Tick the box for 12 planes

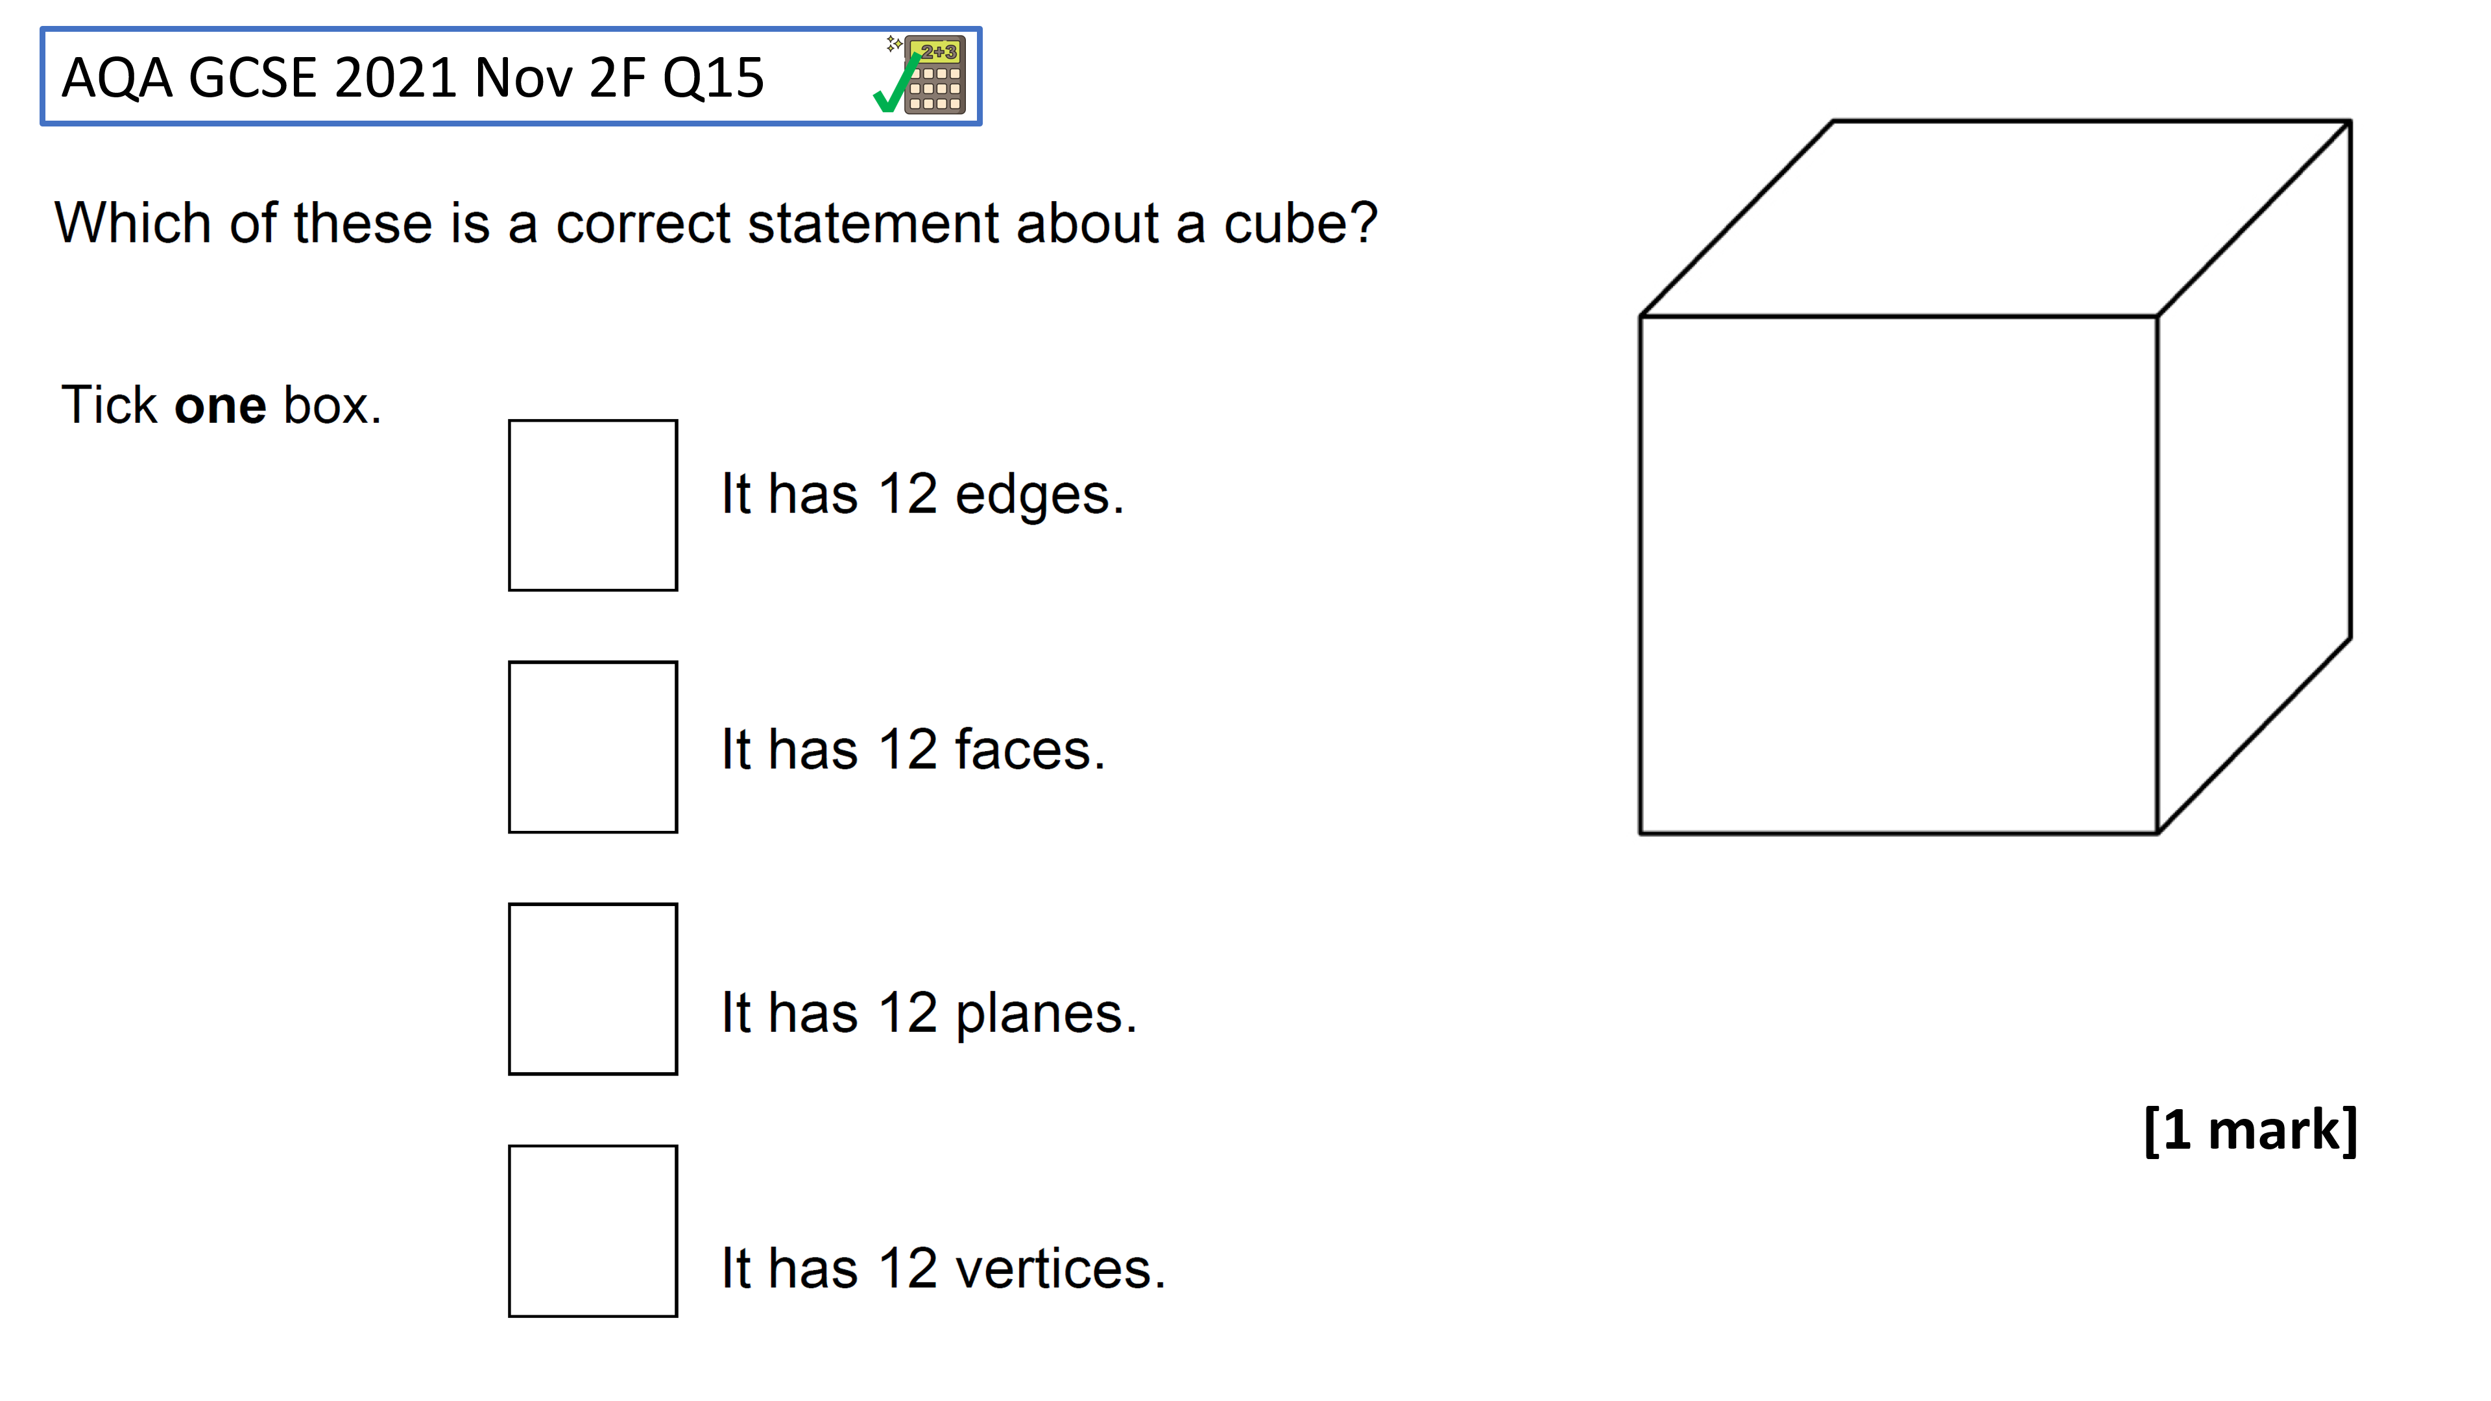pos(593,988)
